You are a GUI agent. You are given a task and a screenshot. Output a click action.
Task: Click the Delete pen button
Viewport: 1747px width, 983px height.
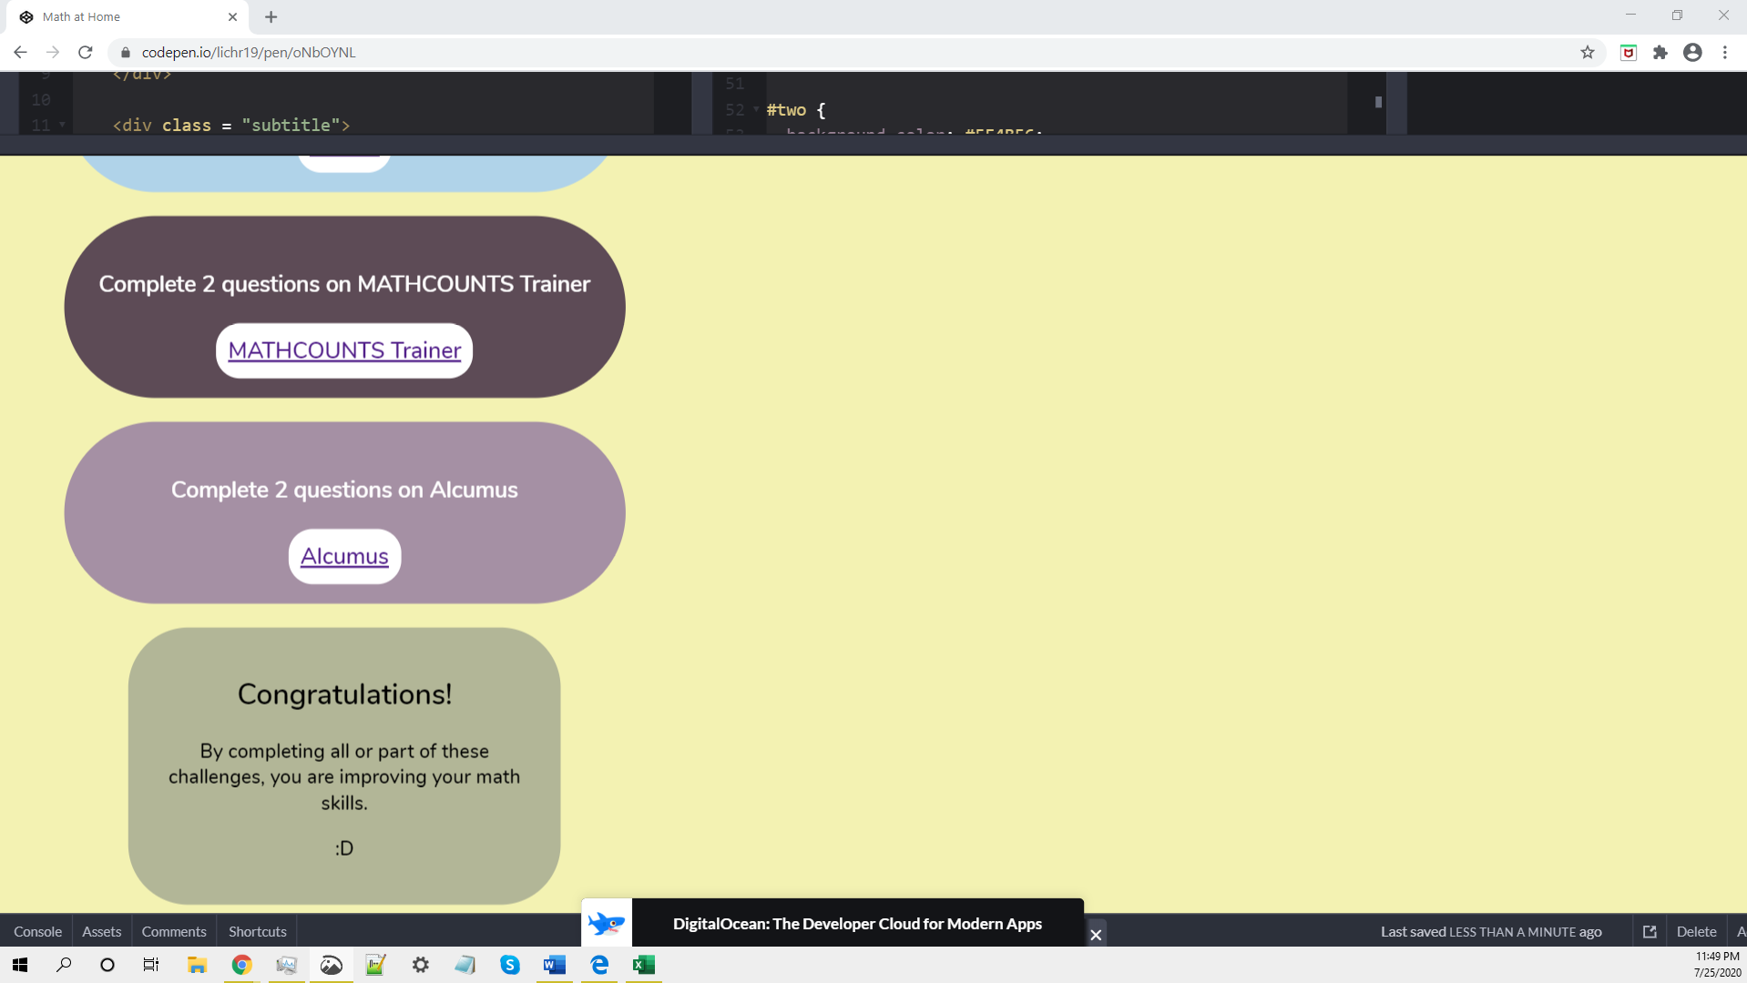pyautogui.click(x=1696, y=931)
